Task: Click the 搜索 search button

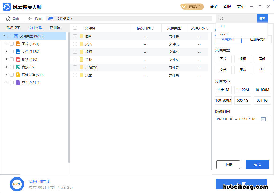Action: (262, 18)
